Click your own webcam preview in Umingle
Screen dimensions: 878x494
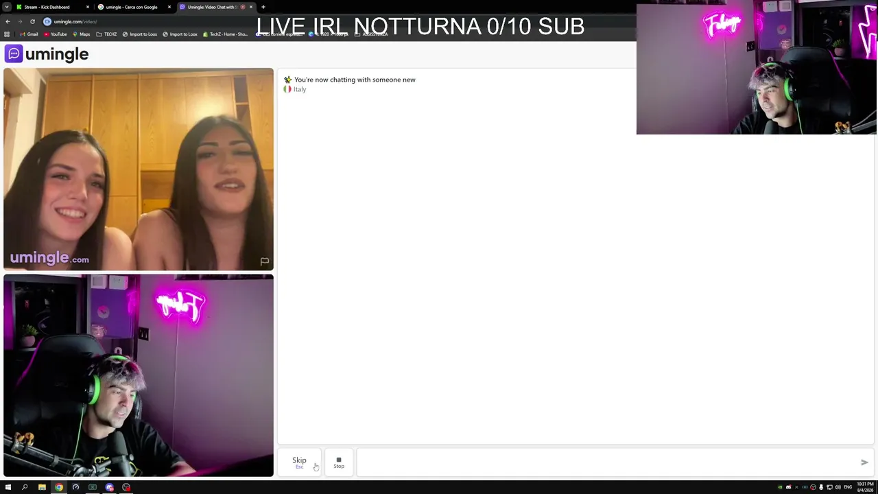[x=139, y=375]
